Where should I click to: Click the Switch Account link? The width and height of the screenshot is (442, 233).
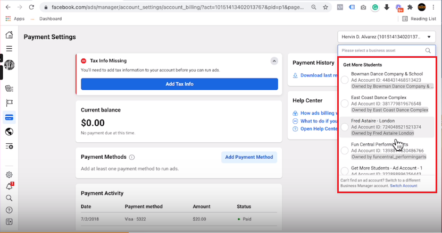(x=403, y=186)
